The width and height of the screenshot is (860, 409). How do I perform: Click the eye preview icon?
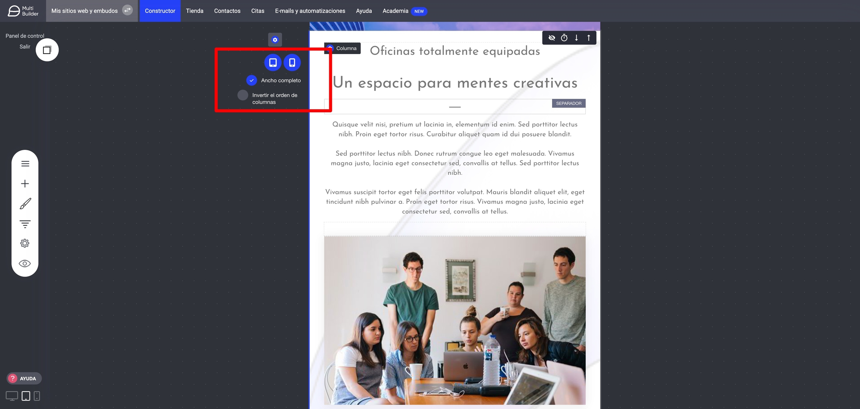25,264
